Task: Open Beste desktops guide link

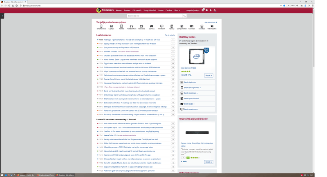Action: (x=191, y=93)
